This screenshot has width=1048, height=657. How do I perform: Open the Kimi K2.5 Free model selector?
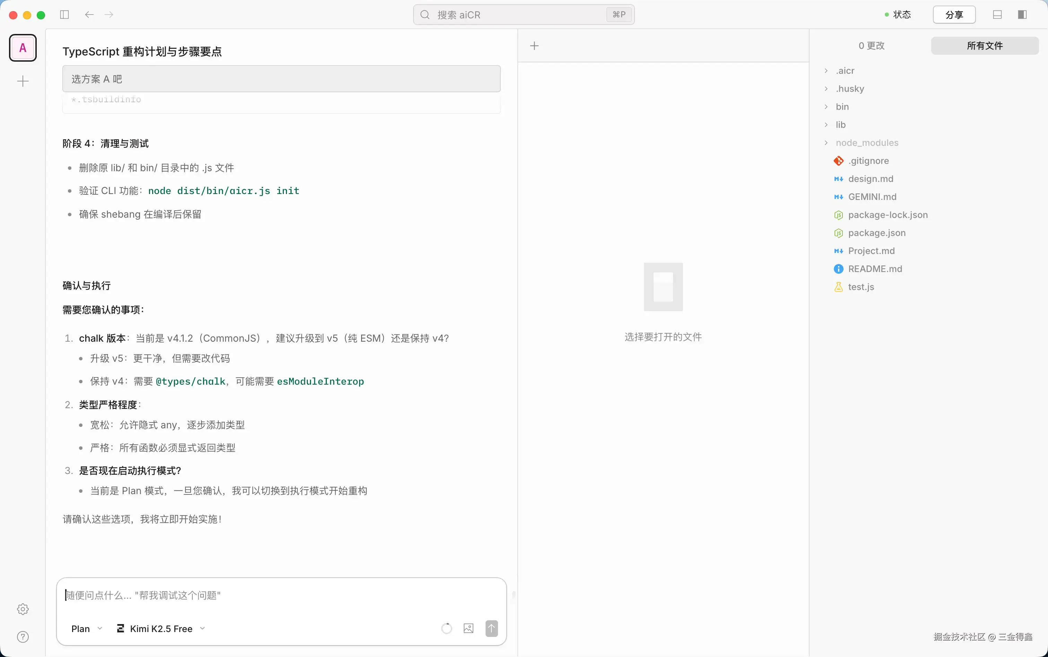tap(161, 628)
